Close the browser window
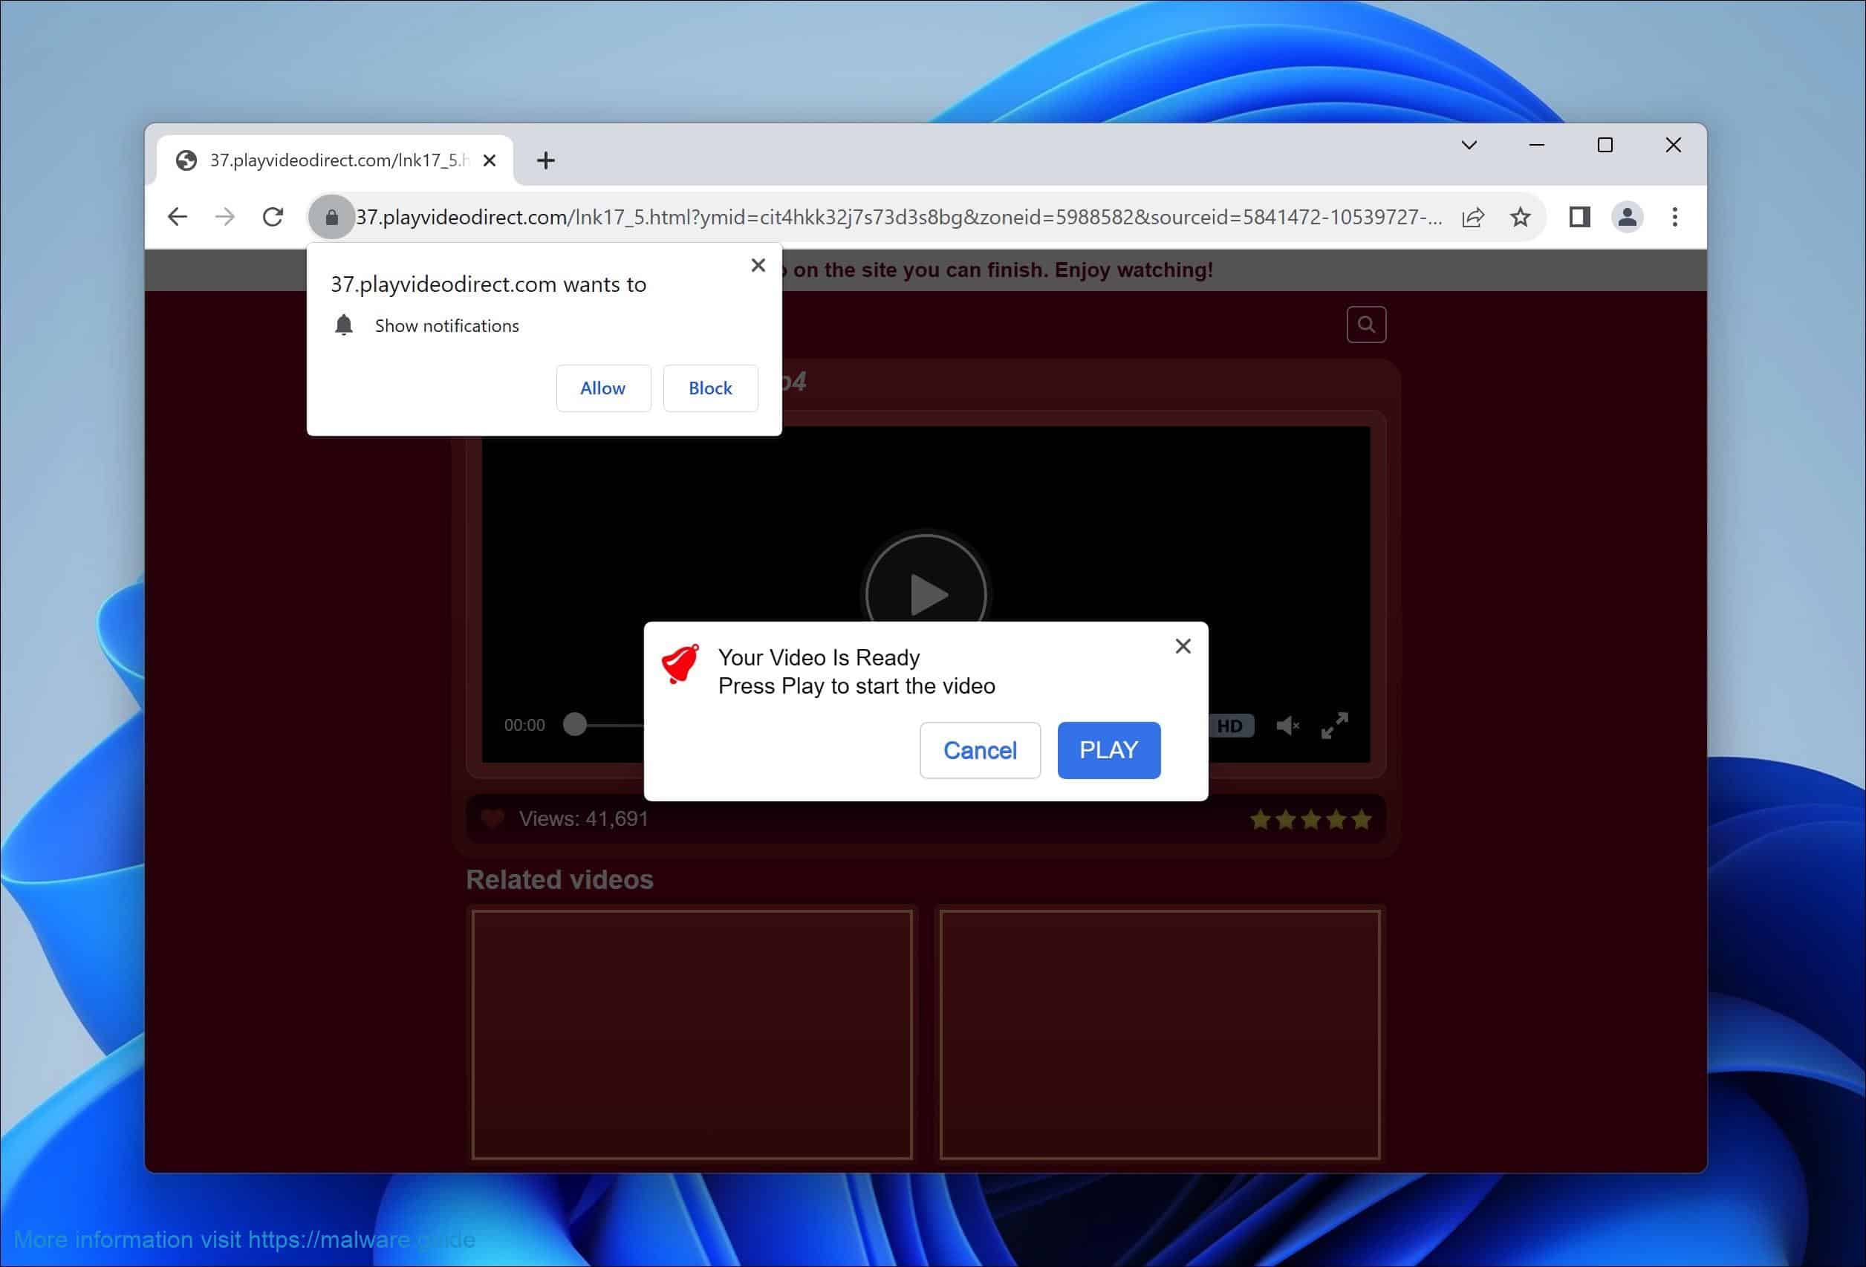The height and width of the screenshot is (1267, 1866). pyautogui.click(x=1674, y=146)
